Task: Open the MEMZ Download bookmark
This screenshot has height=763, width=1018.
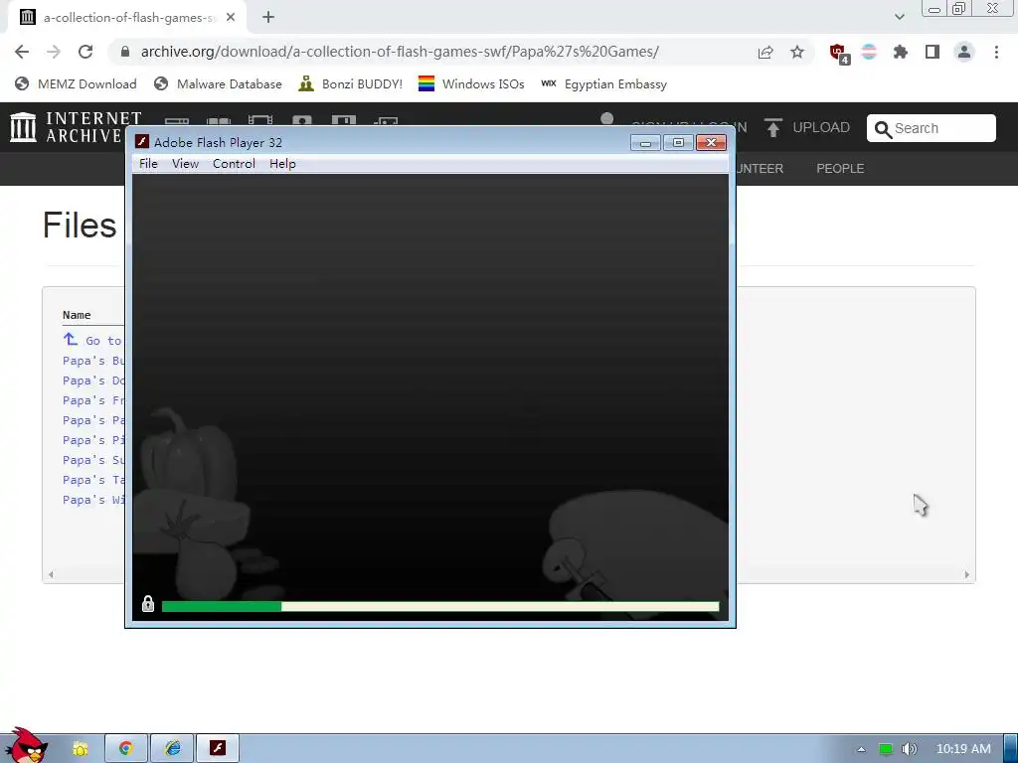Action: tap(76, 83)
